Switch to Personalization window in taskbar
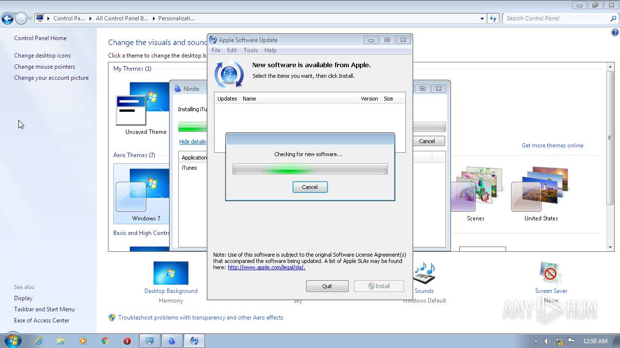620x348 pixels. tap(150, 341)
